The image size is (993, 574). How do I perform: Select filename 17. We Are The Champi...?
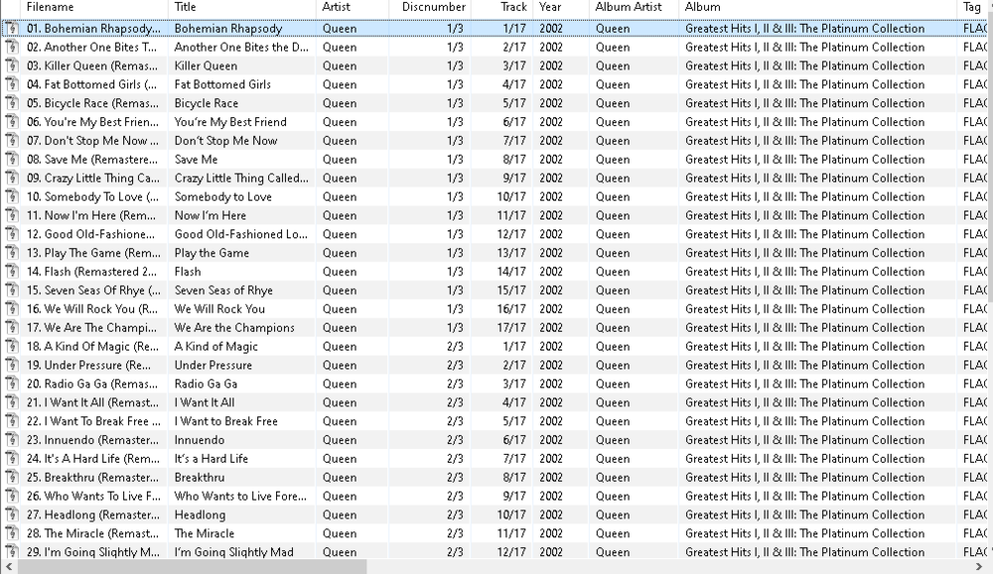coord(91,328)
